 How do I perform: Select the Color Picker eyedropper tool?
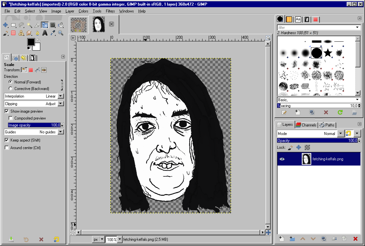pyautogui.click(x=53, y=33)
